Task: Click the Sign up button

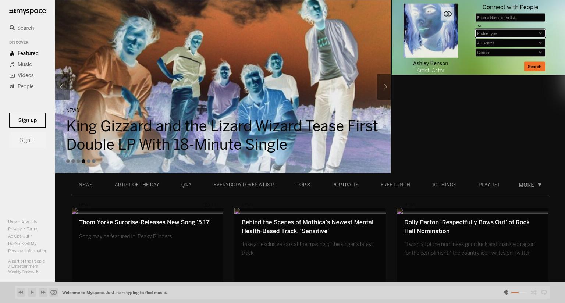Action: click(x=28, y=120)
